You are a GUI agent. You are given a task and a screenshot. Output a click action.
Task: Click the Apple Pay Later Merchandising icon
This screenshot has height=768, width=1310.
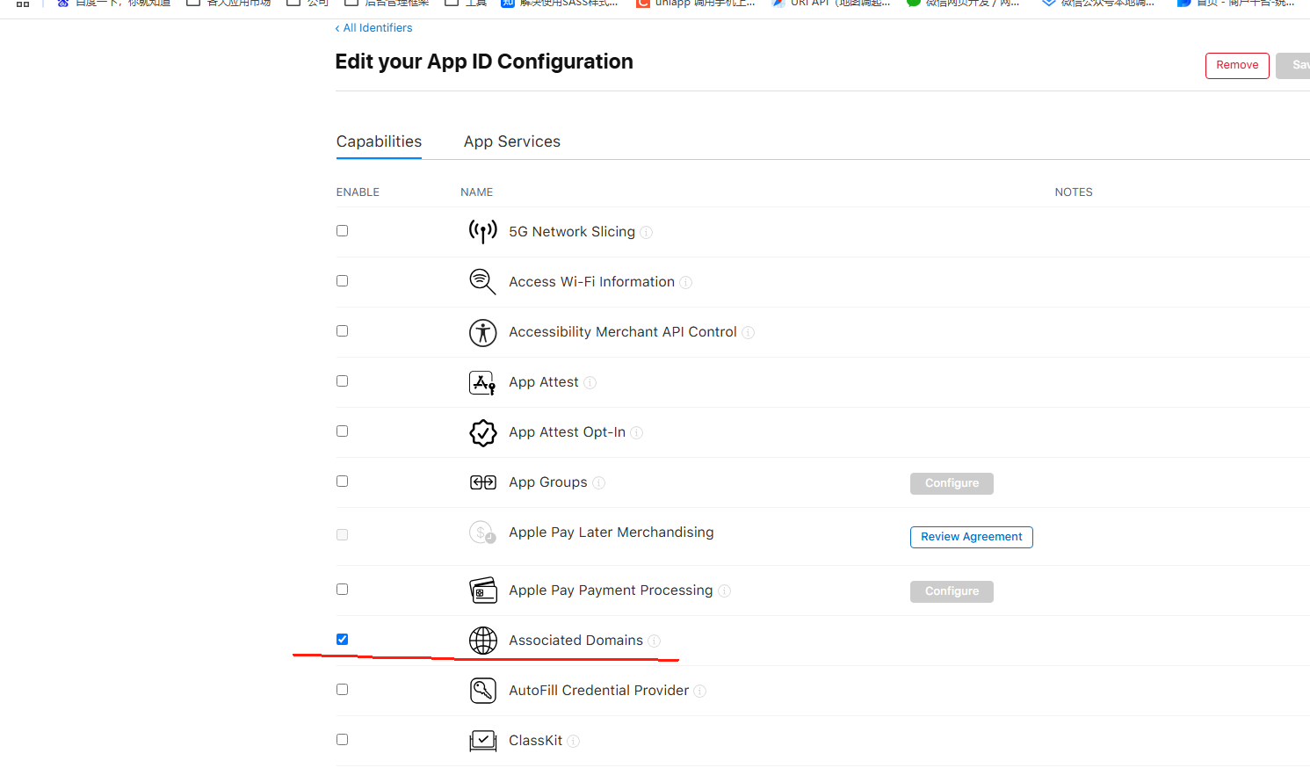click(x=482, y=533)
